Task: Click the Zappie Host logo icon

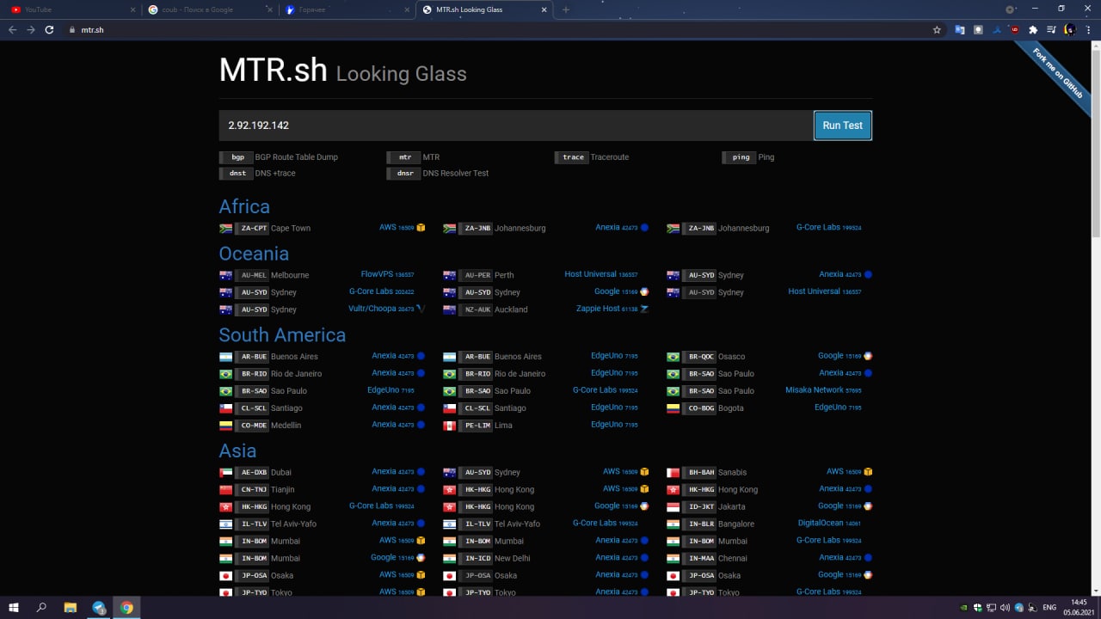Action: click(x=644, y=309)
